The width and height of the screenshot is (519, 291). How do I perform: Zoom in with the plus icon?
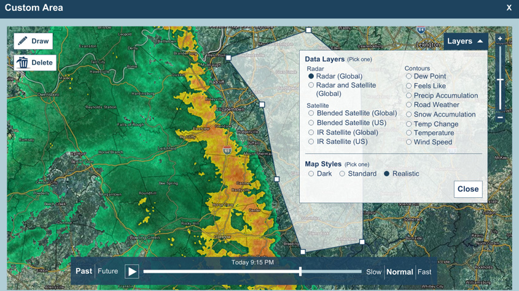(500, 39)
